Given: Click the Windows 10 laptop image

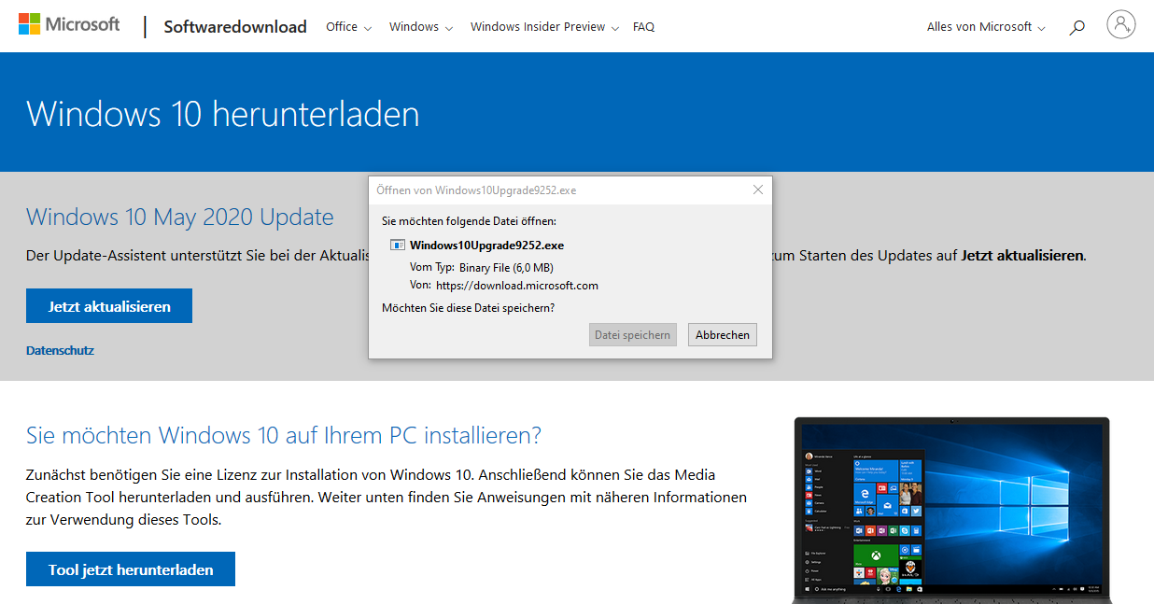Looking at the screenshot, I should tap(951, 511).
